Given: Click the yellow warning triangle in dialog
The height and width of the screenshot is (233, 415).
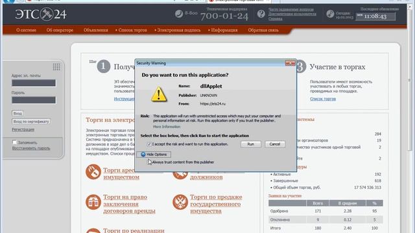Looking at the screenshot, I should coord(159,94).
